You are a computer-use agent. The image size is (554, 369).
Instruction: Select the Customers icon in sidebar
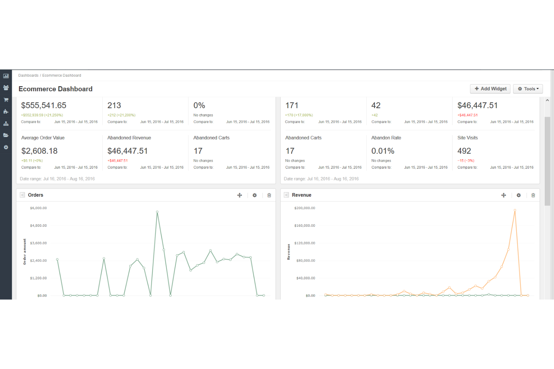click(x=6, y=87)
